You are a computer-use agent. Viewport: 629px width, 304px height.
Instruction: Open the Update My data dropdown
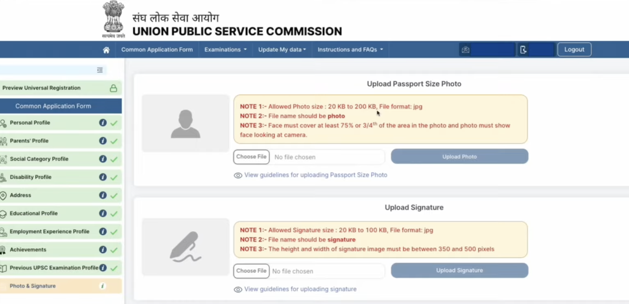pos(282,50)
